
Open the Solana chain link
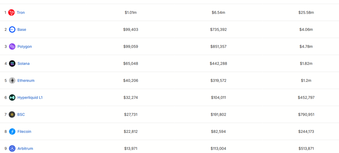point(24,64)
